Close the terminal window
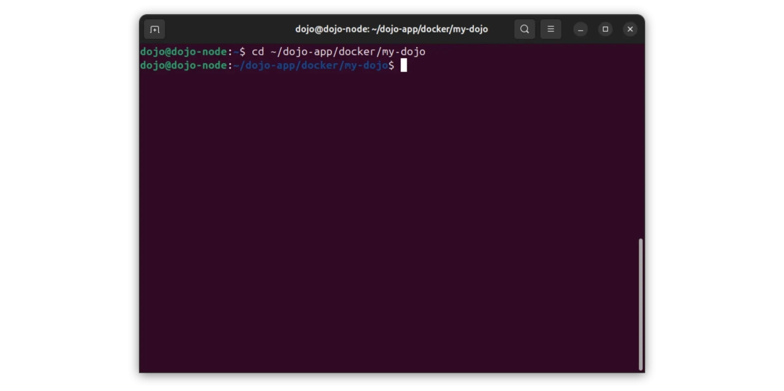Viewport: 784px width, 391px height. pos(630,29)
